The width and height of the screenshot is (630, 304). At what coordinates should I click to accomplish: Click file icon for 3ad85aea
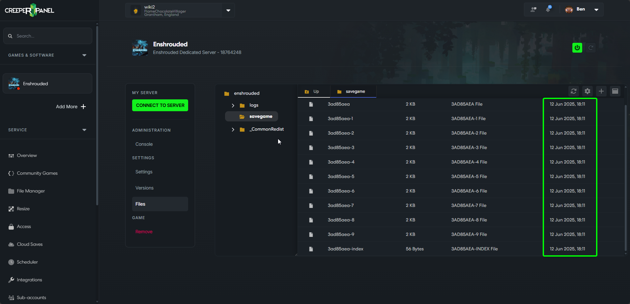pyautogui.click(x=311, y=104)
